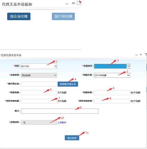Expand the 交易序列 dropdown arrow
The width and height of the screenshot is (147, 149).
(128, 66)
